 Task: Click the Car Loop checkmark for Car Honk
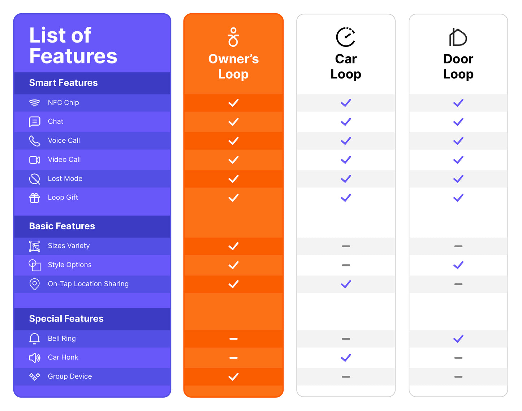tap(346, 358)
